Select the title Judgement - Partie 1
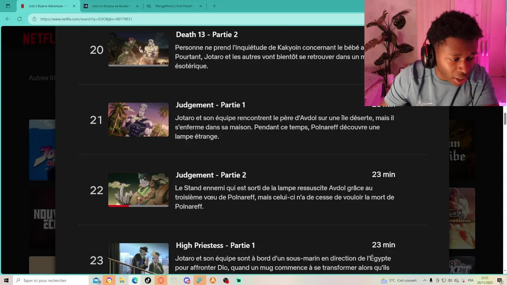The width and height of the screenshot is (507, 285). [210, 105]
